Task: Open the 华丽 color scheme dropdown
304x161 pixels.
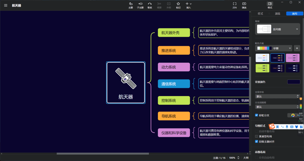Action: (x=273, y=48)
